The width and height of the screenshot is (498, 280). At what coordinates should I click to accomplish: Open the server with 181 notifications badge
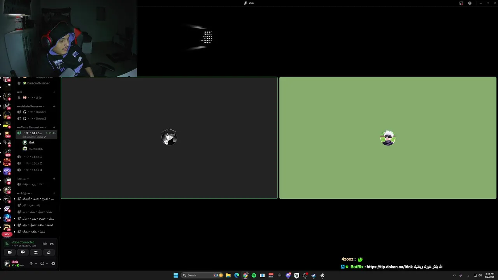coord(7,133)
